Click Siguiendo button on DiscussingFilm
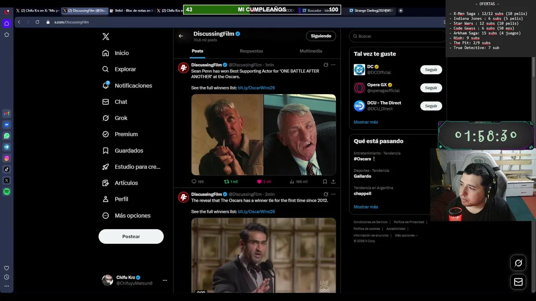The height and width of the screenshot is (301, 536). (x=321, y=36)
